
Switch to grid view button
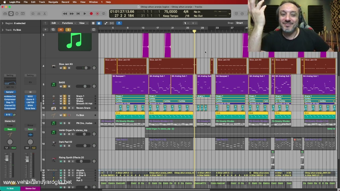coord(93,23)
